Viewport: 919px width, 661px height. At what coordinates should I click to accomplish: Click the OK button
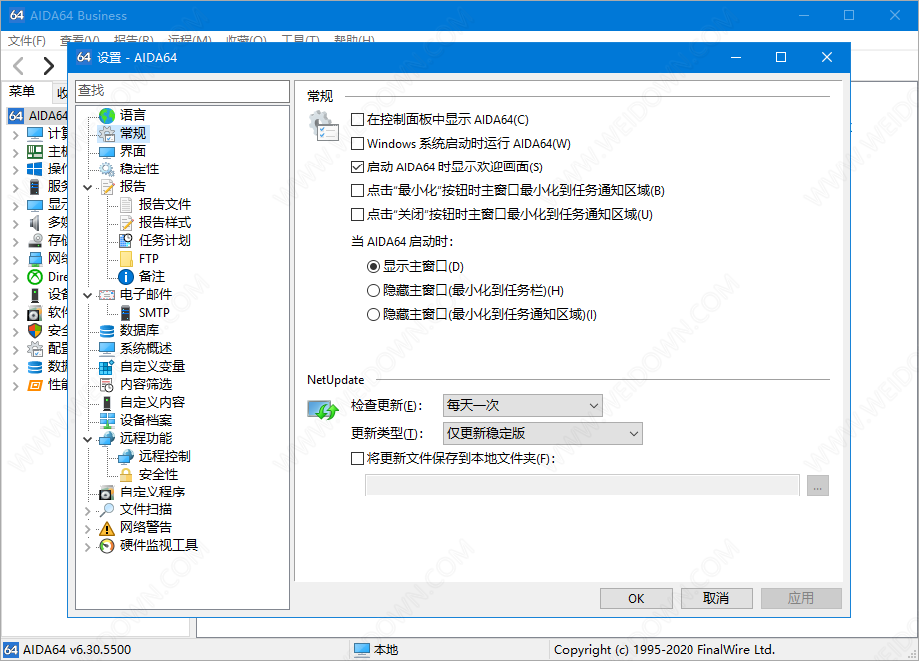(636, 599)
